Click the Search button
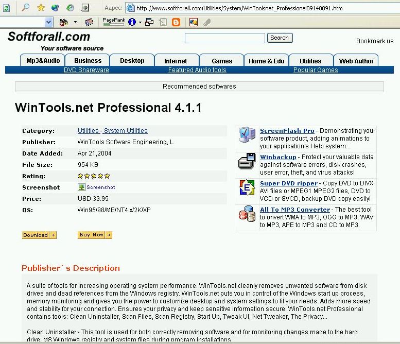This screenshot has width=400, height=344. click(x=280, y=38)
